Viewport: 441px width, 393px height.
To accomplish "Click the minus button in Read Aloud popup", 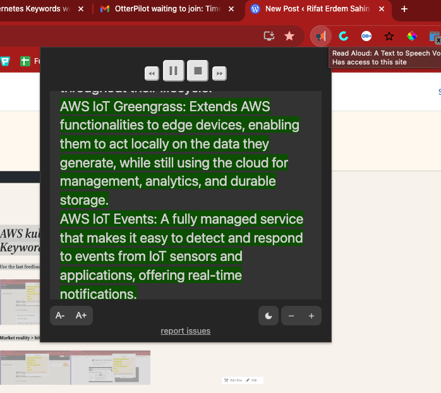I will tap(291, 316).
